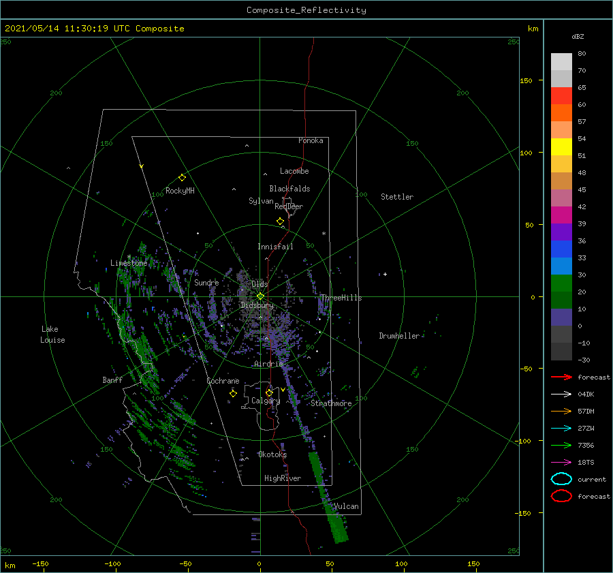The image size is (613, 573).
Task: Click the white plus marker west of Stettler region
Action: coord(385,274)
